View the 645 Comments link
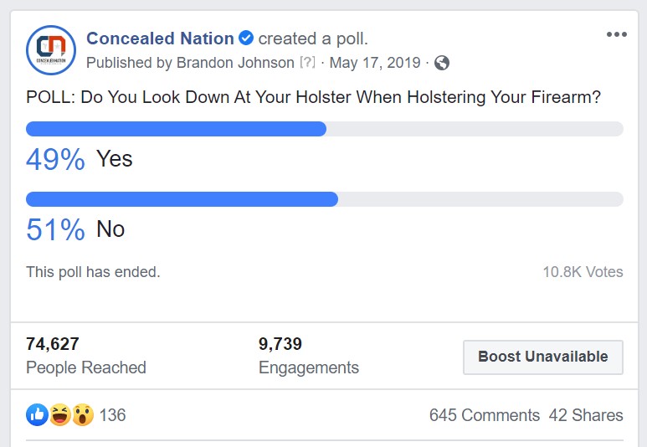The height and width of the screenshot is (447, 647). click(x=485, y=415)
